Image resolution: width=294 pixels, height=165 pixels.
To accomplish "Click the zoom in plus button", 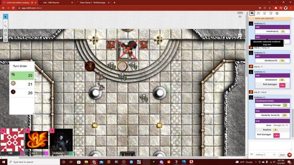I will coord(240,16).
